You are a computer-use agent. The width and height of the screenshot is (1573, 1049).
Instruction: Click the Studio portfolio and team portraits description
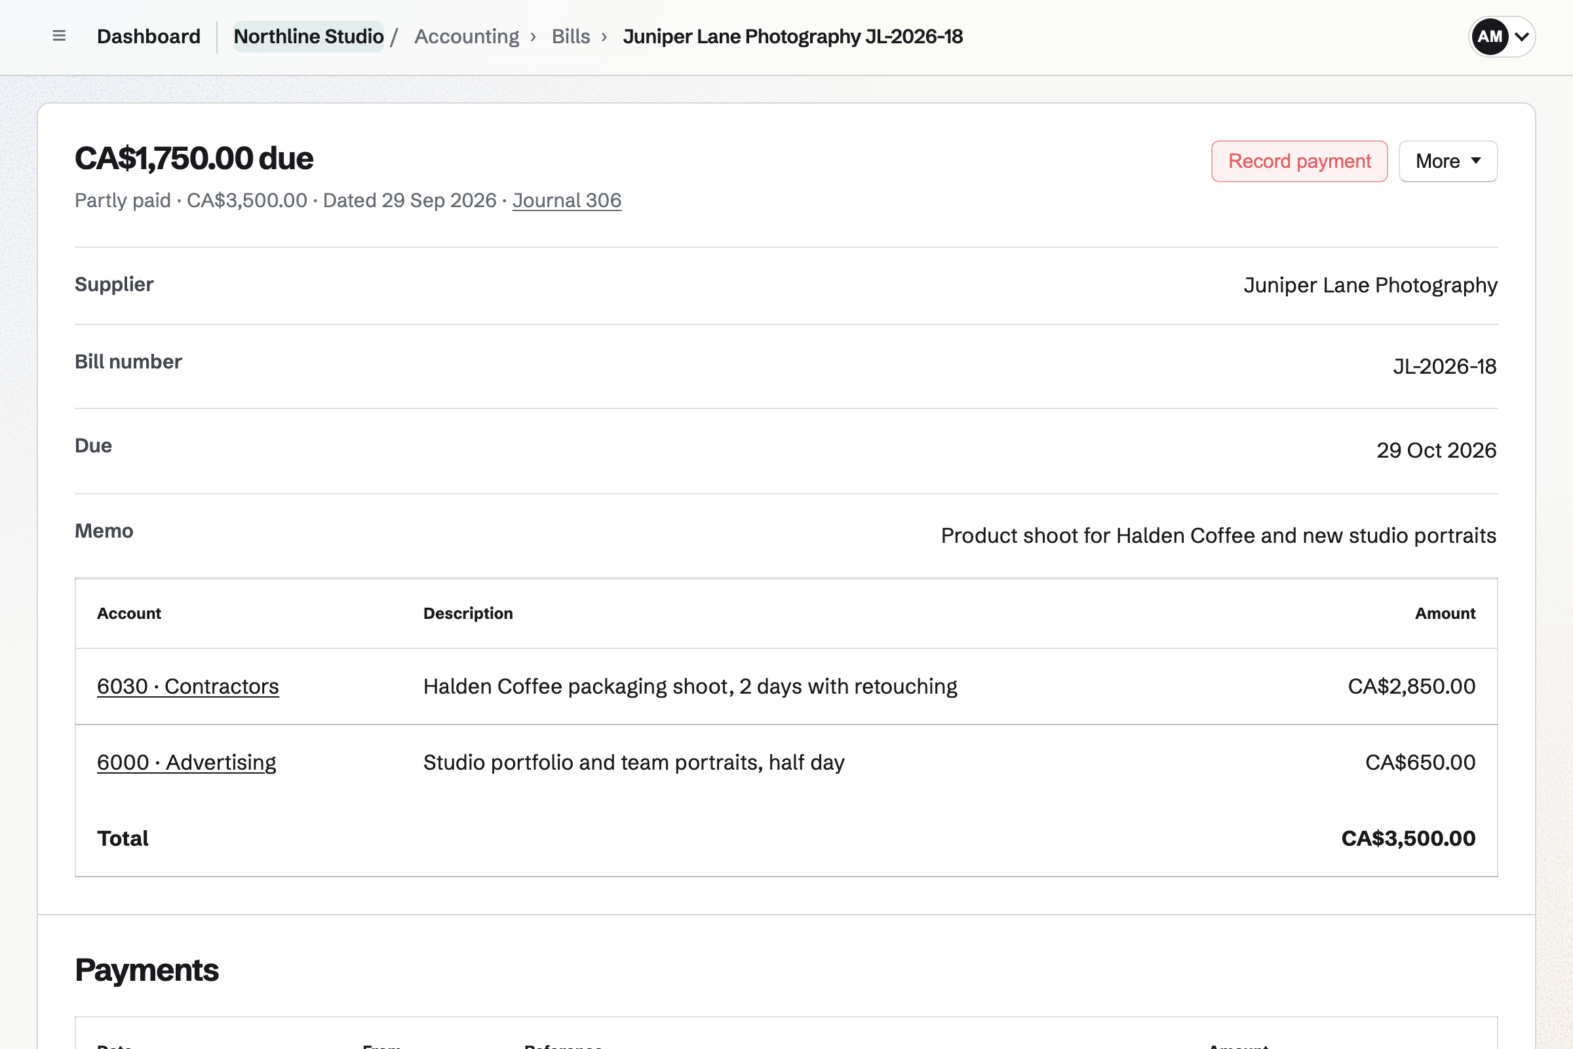[634, 762]
